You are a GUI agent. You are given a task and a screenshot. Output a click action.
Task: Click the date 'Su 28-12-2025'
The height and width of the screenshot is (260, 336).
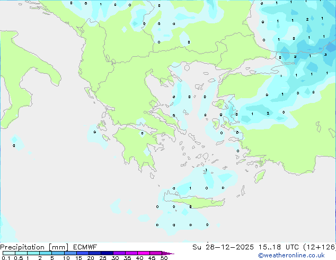(x=223, y=247)
